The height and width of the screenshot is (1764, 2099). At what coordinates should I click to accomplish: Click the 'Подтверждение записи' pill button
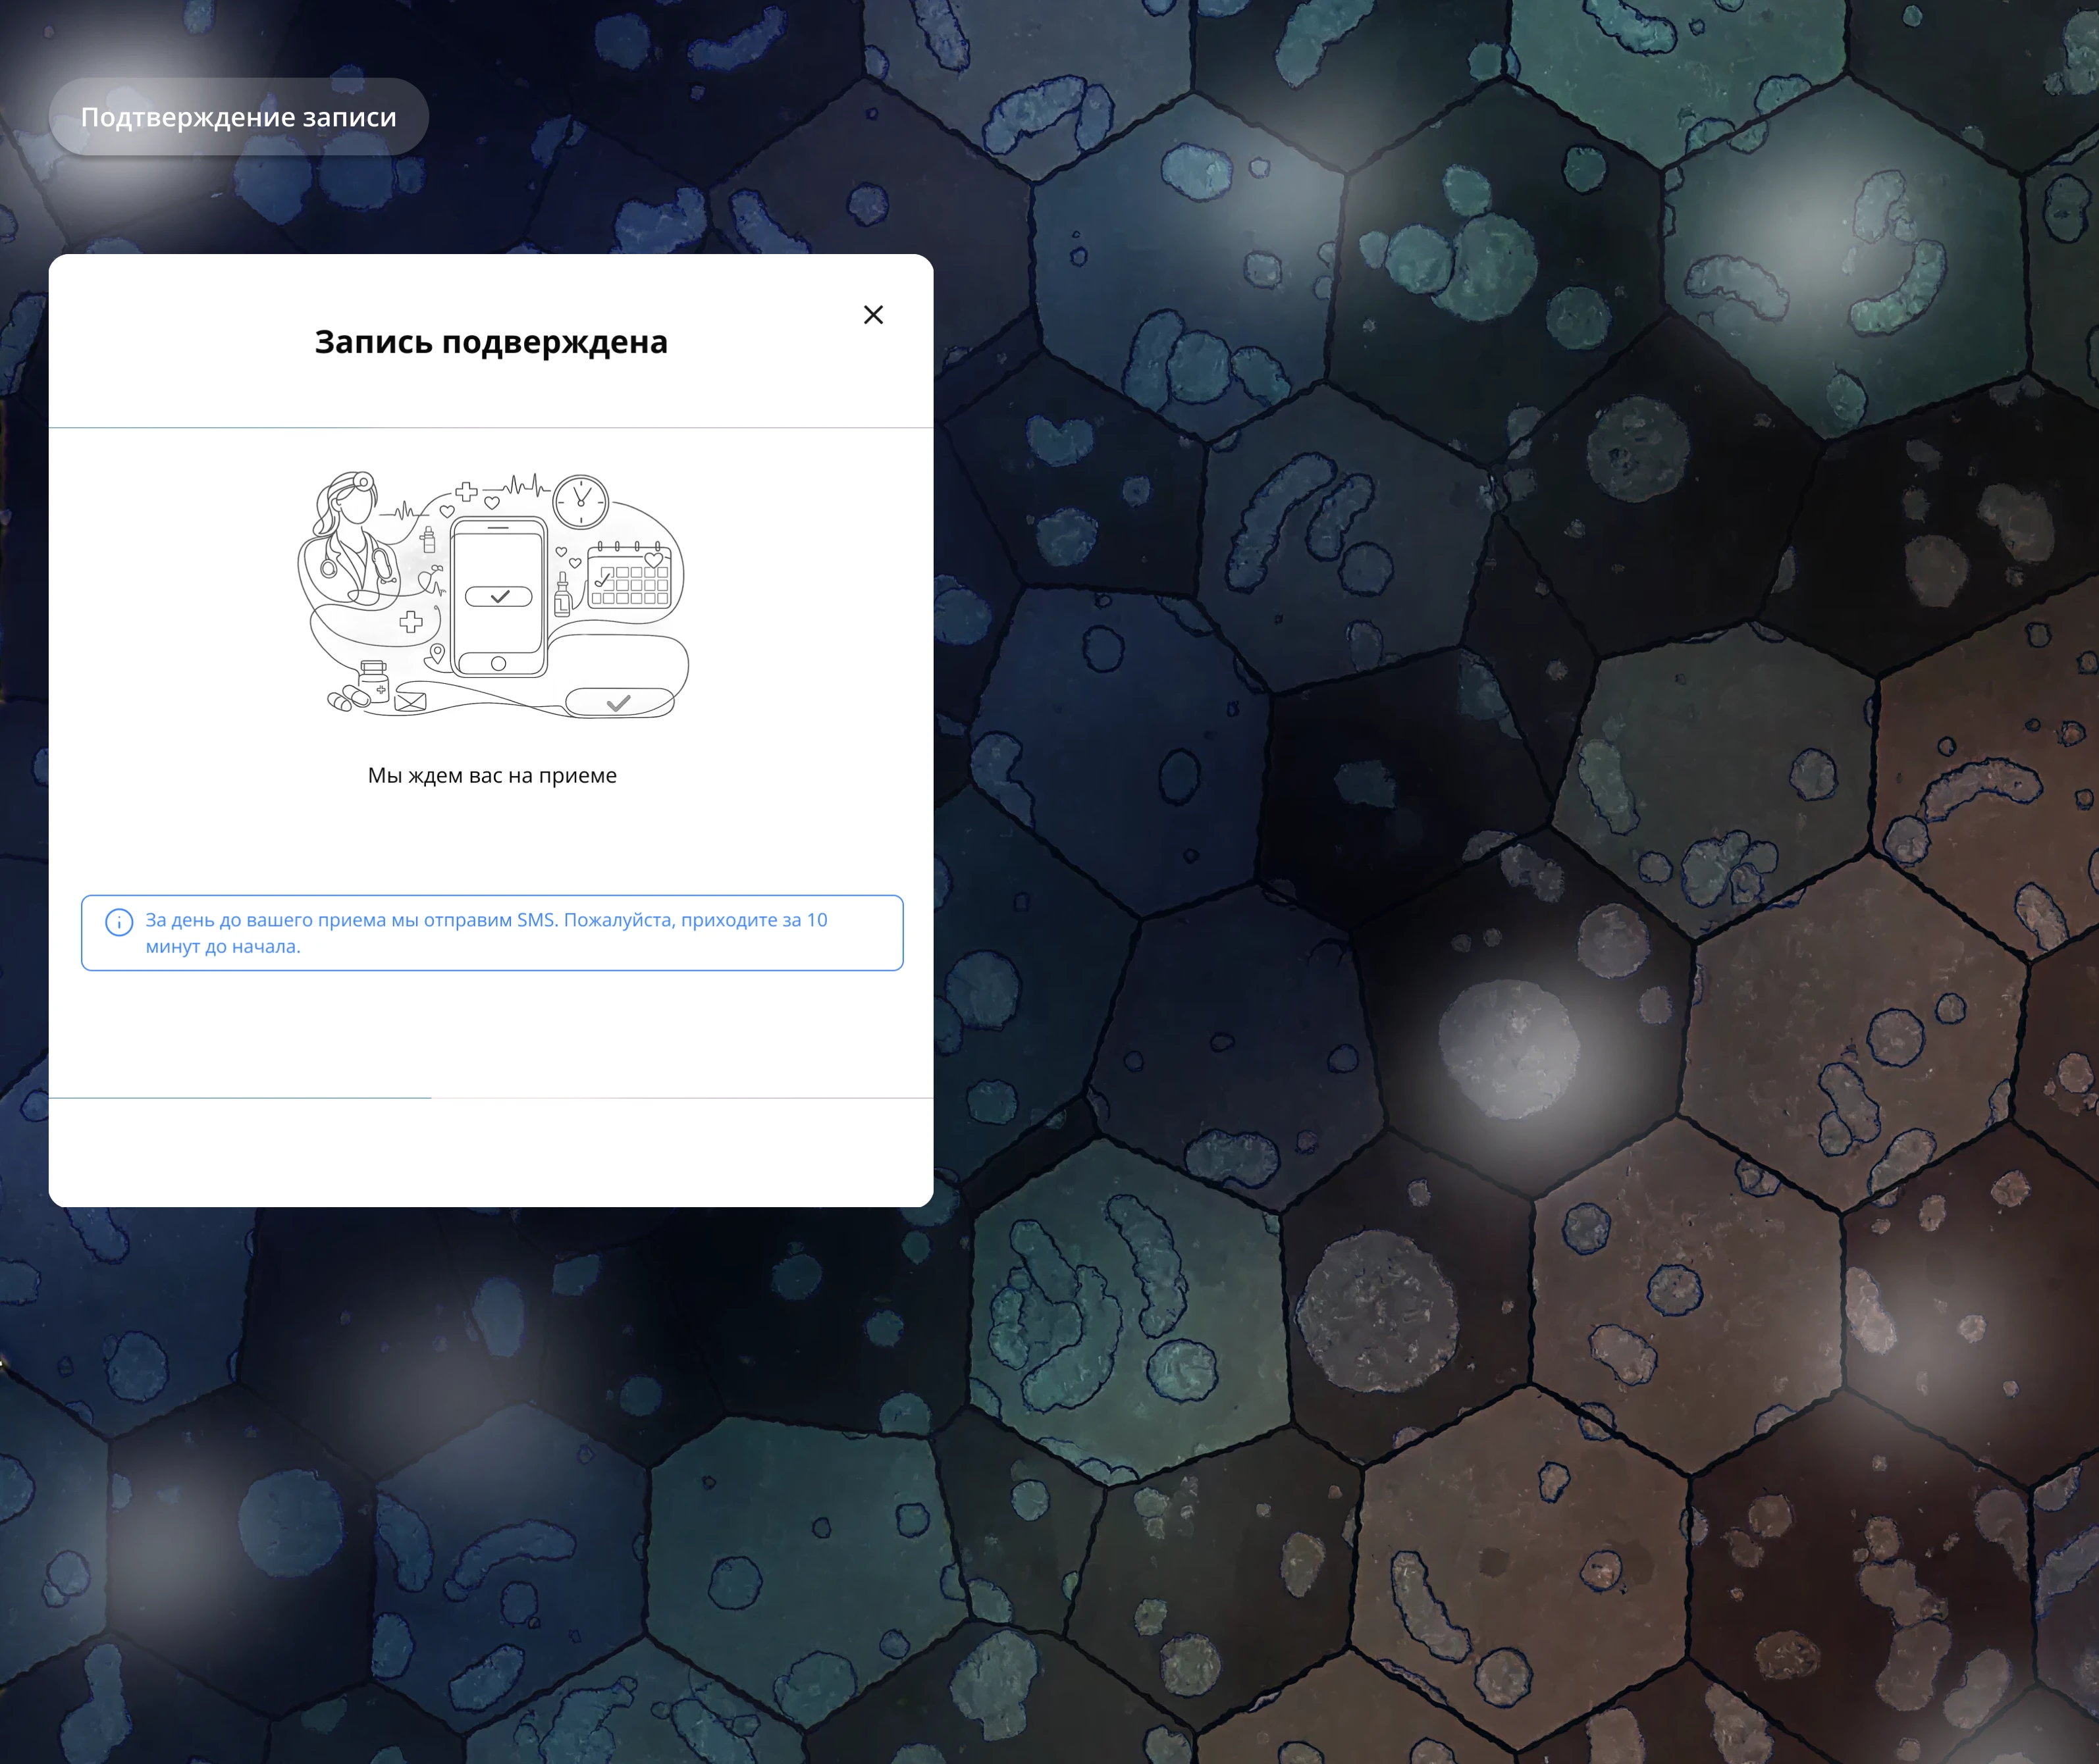(238, 117)
